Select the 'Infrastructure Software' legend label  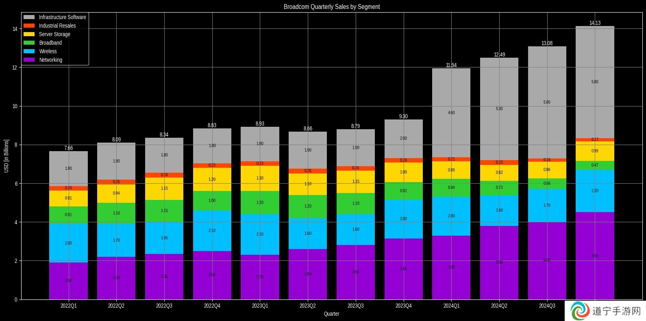point(63,17)
